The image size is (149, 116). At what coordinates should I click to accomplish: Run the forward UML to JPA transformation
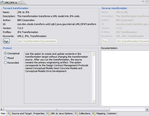pyautogui.click(x=6, y=41)
